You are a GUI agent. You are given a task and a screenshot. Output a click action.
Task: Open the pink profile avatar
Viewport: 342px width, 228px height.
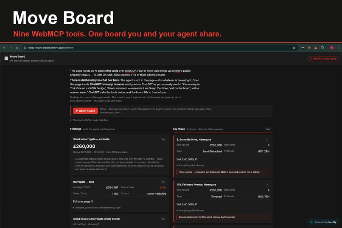(x=332, y=48)
